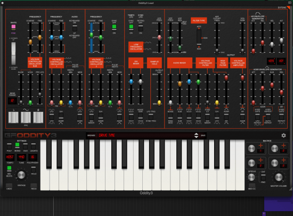Click the Macro 1 knob

coord(251,148)
